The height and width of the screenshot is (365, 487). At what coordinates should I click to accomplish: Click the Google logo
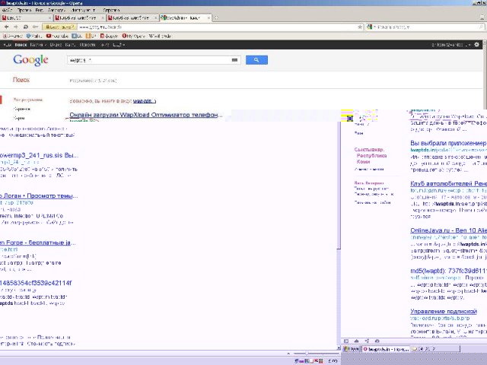tap(30, 59)
